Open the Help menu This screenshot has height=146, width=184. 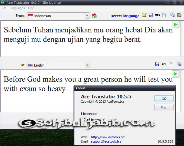[x=31, y=8]
